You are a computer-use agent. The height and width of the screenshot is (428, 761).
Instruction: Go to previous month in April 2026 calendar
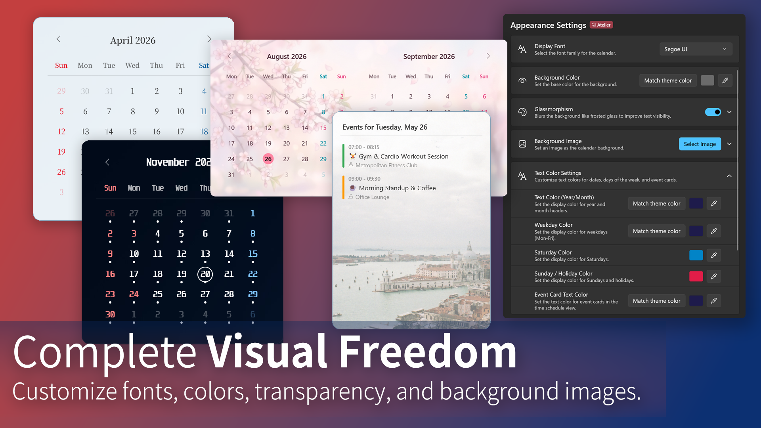(x=59, y=39)
